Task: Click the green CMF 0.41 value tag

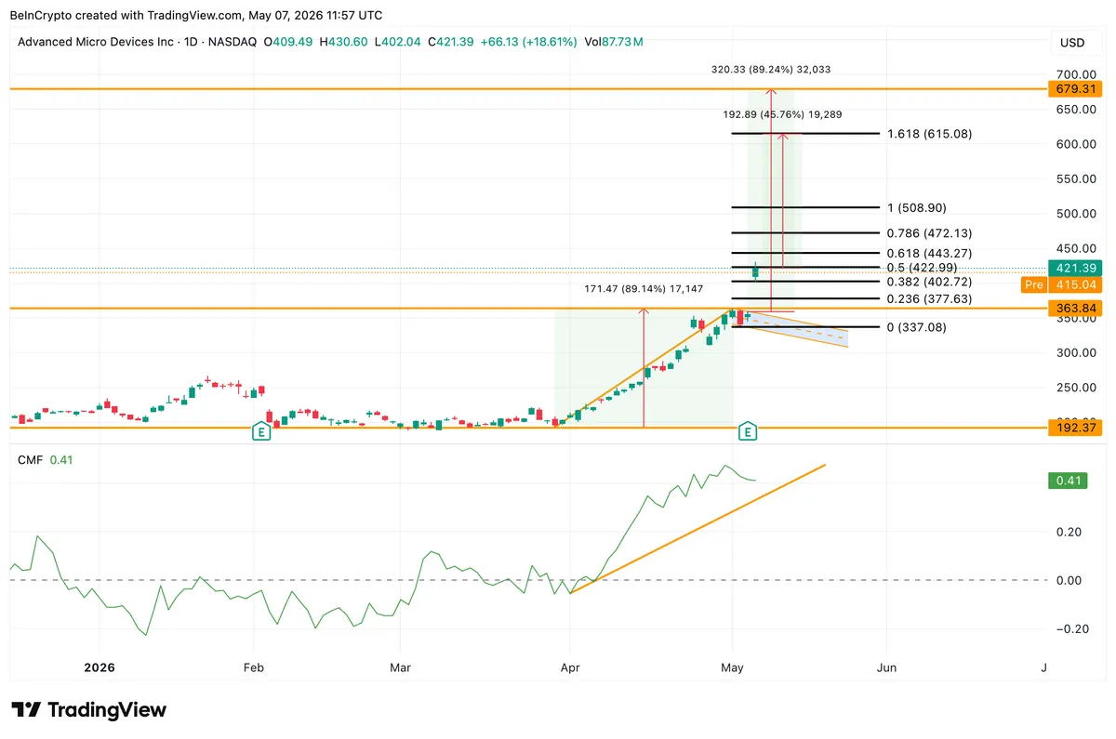Action: click(x=1066, y=481)
